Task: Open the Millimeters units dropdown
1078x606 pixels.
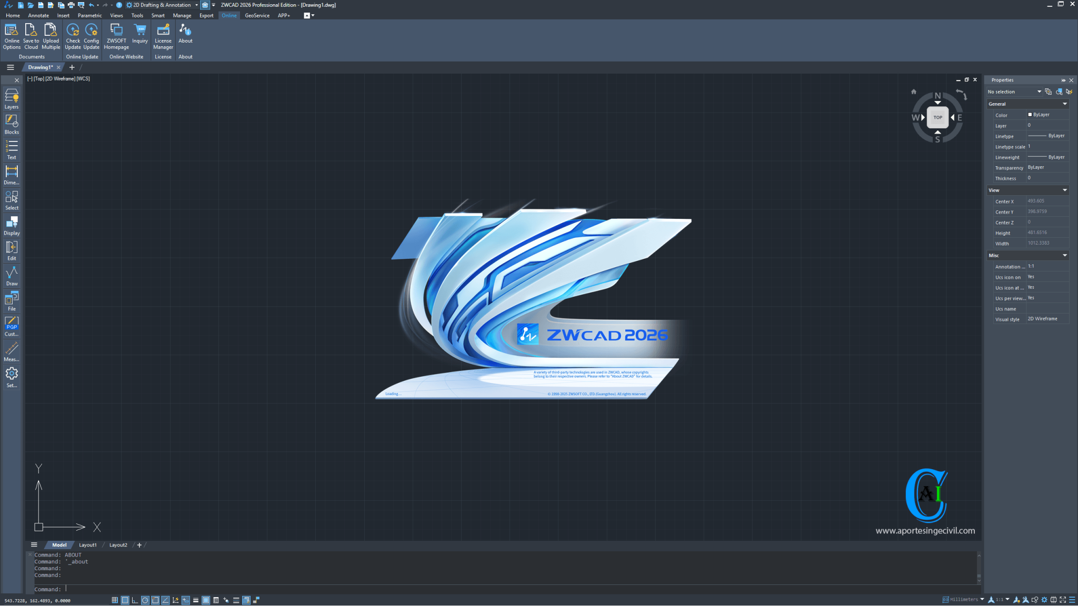Action: [982, 600]
